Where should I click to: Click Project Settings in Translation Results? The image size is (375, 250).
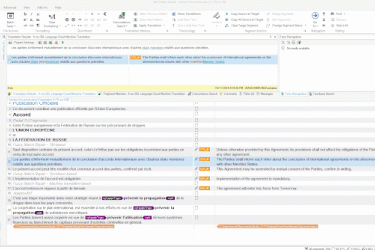click(22, 42)
